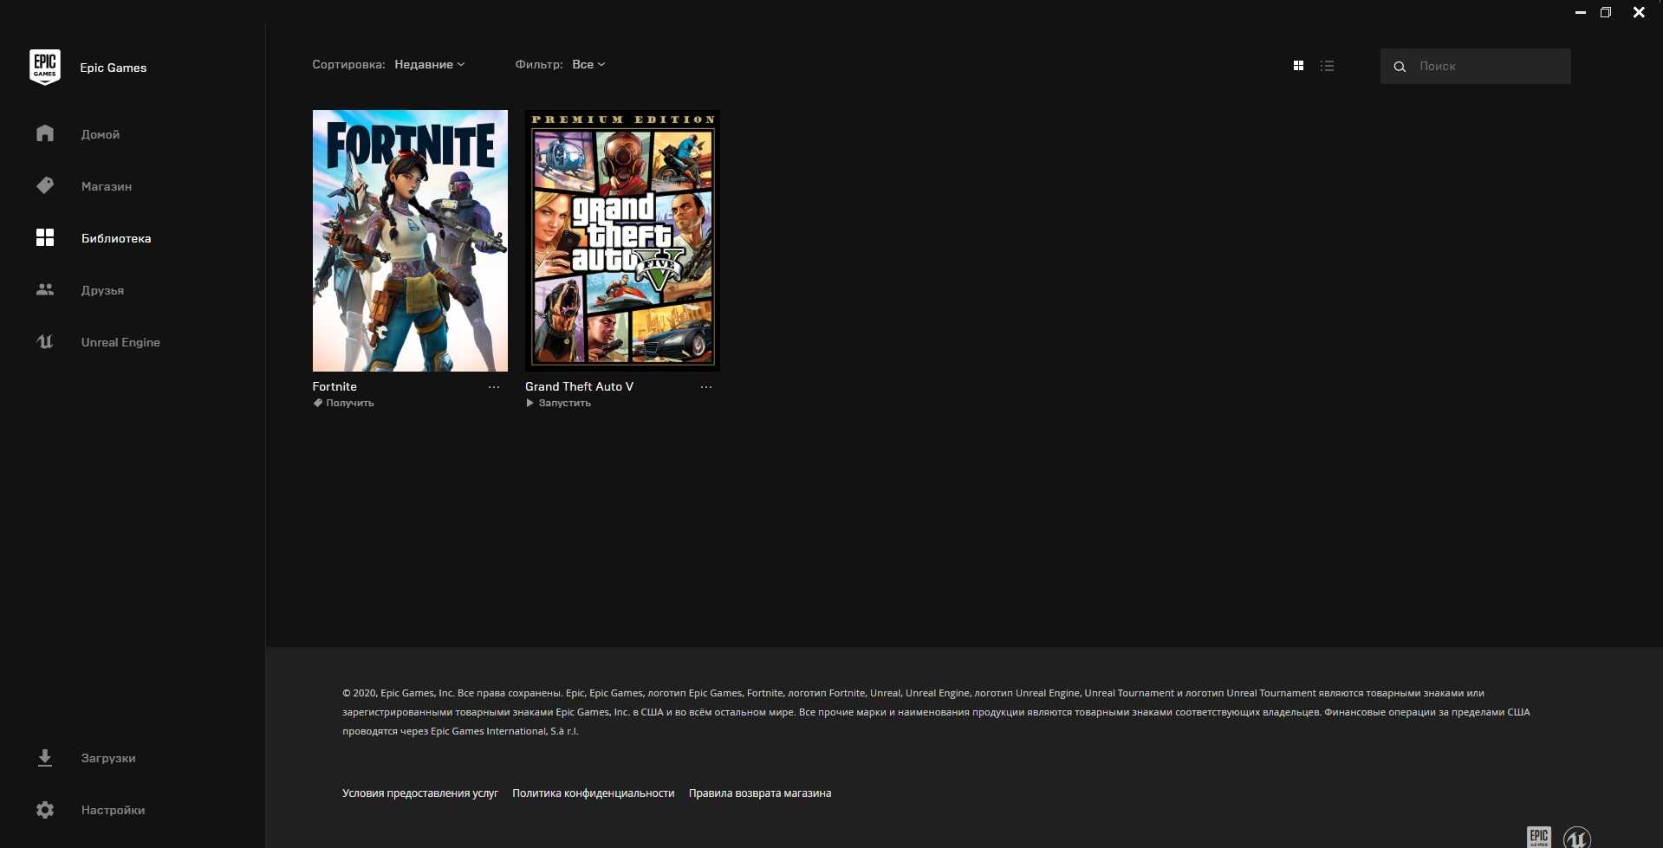Open Политика конфиденциальности link
1663x848 pixels.
[x=593, y=793]
